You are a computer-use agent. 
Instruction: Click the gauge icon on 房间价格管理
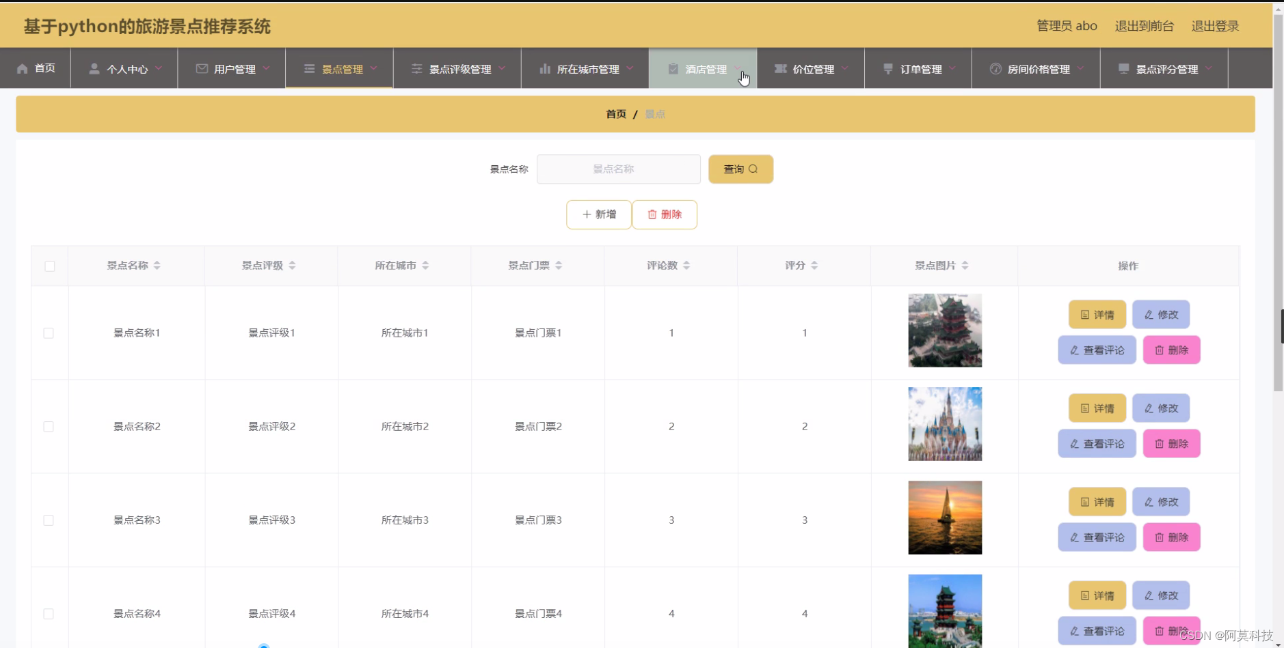pos(995,68)
